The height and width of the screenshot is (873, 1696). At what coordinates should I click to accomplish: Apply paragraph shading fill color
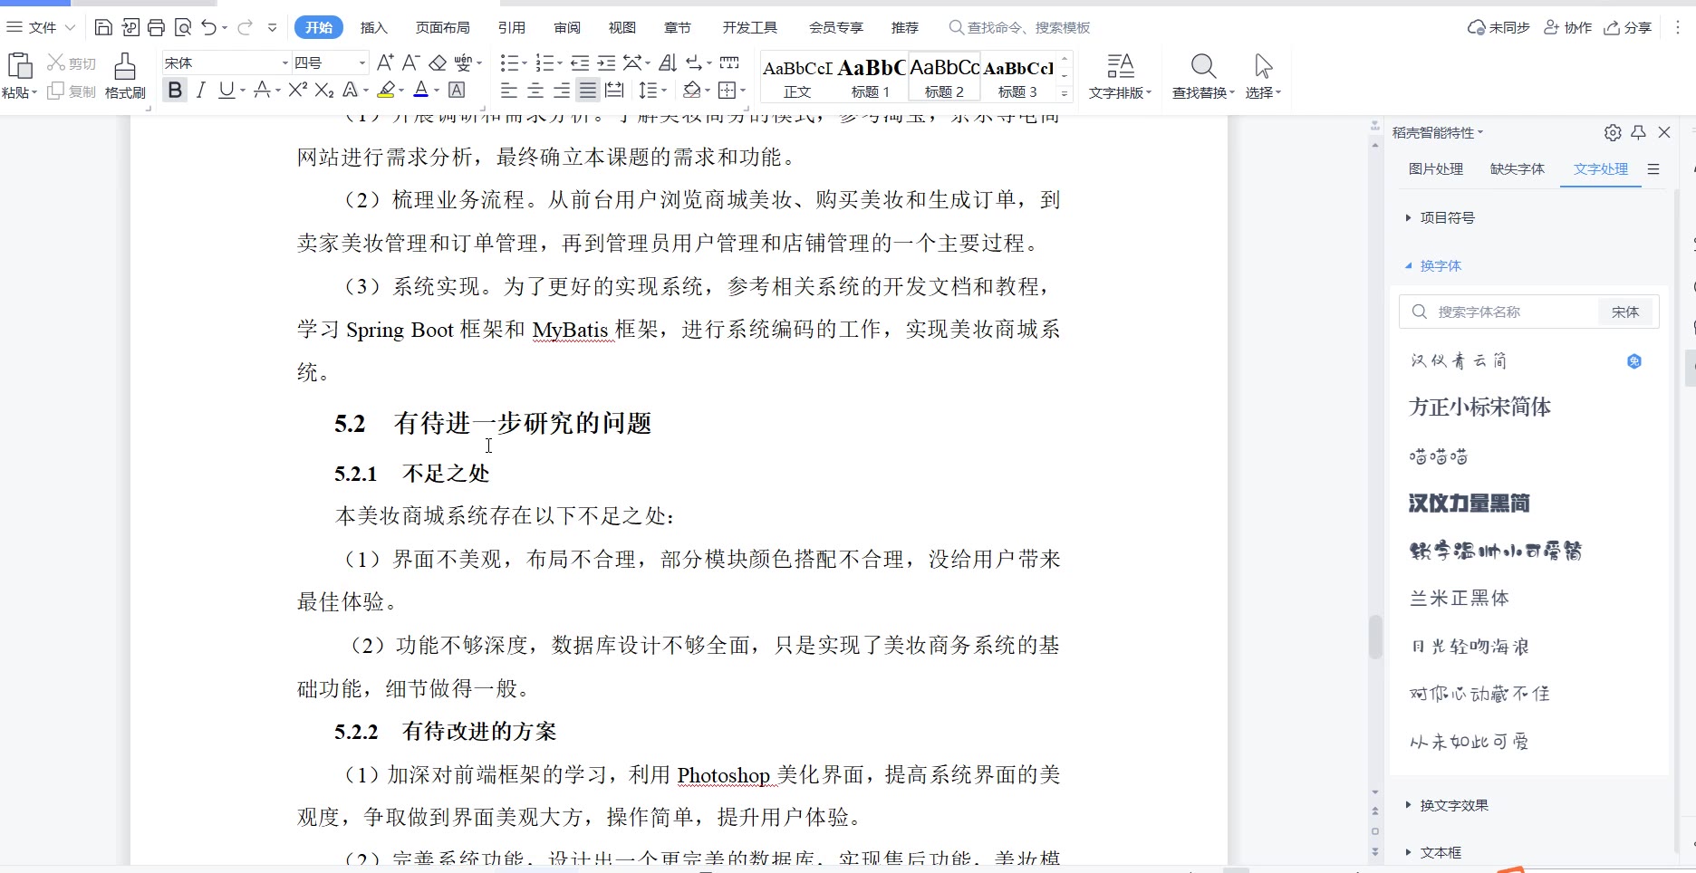tap(692, 90)
